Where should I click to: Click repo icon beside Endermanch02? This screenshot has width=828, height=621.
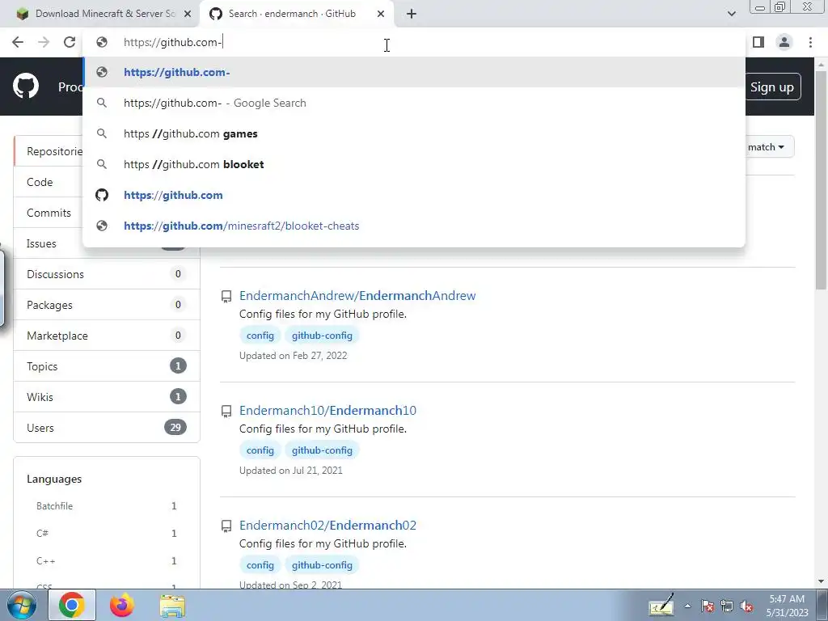226,526
